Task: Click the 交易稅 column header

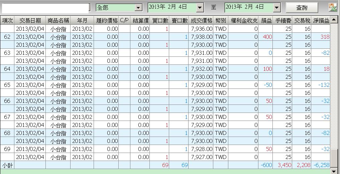Action: pyautogui.click(x=302, y=20)
